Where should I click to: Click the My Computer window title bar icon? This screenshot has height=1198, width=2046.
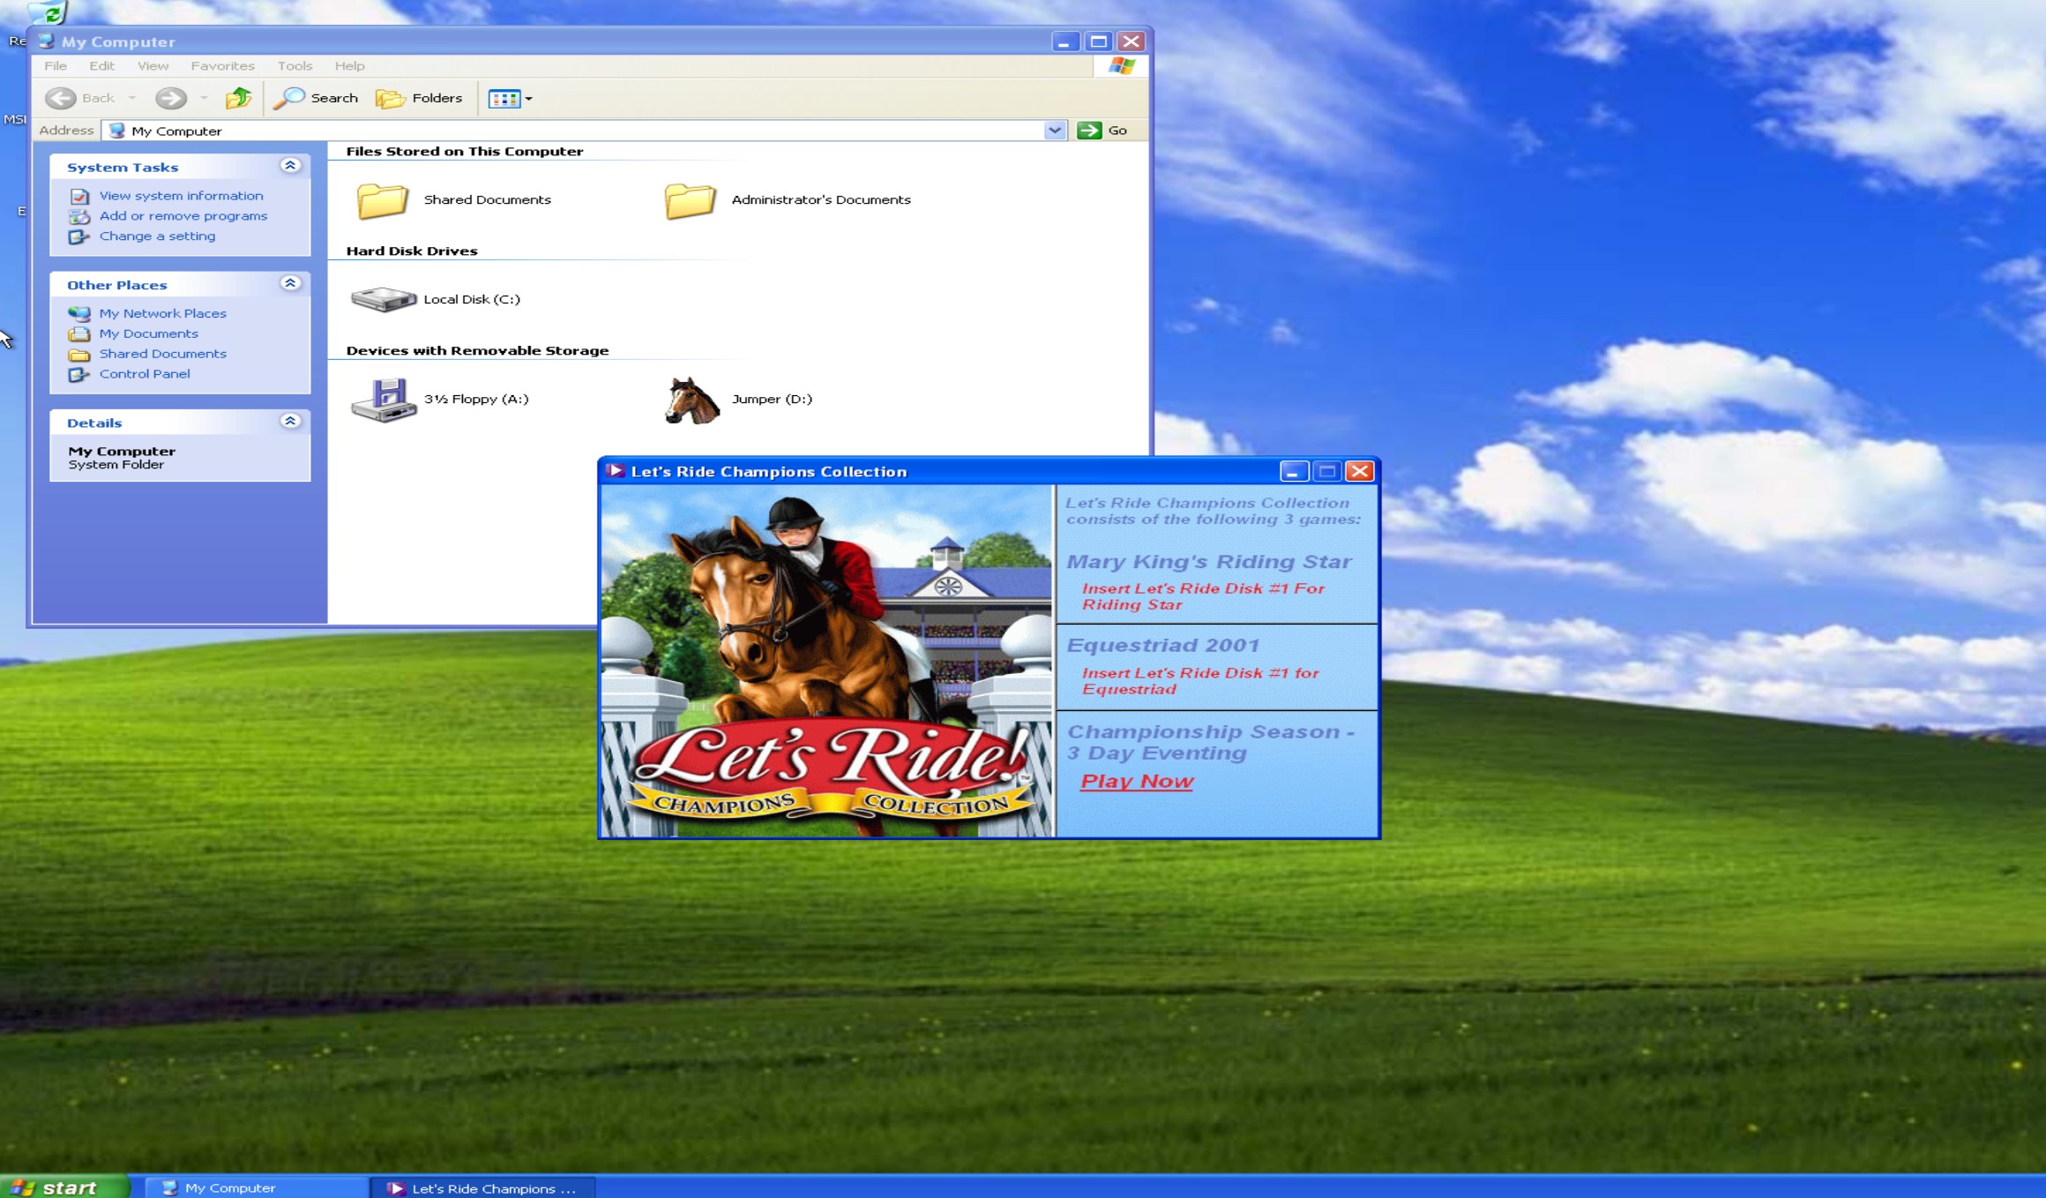point(47,41)
